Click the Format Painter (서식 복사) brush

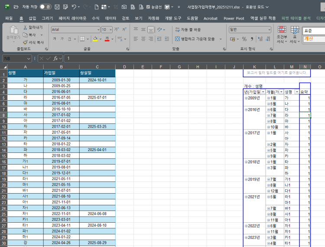click(x=25, y=43)
